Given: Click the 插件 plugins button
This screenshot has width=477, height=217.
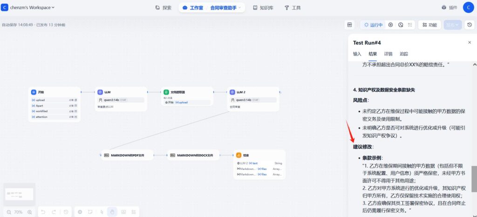Looking at the screenshot, I should [449, 7].
